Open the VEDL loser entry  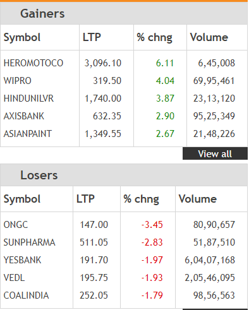click(x=14, y=278)
